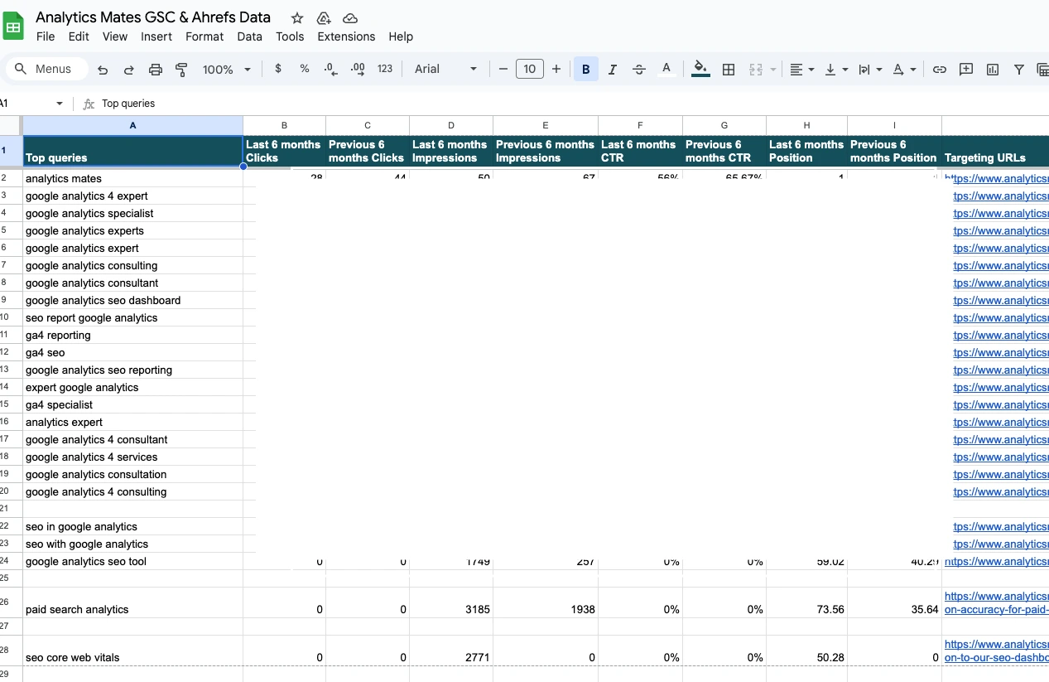Select the cell with value 3185
1049x682 pixels.
[451, 602]
